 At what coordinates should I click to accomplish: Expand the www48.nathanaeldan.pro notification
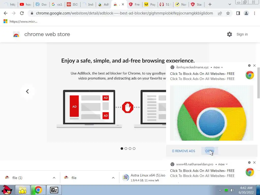tap(227, 164)
